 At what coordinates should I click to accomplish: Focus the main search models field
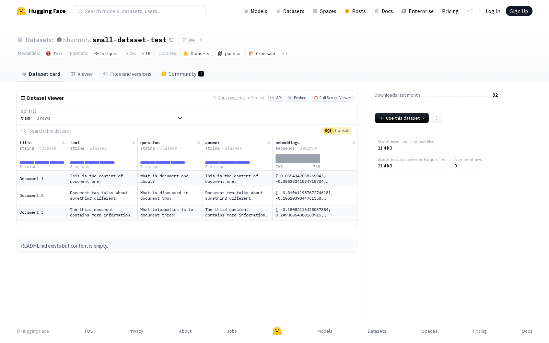(x=140, y=11)
